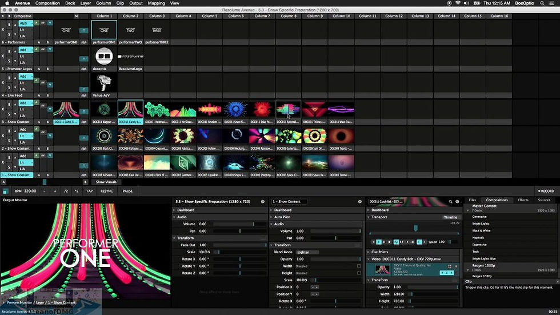The width and height of the screenshot is (560, 315).
Task: Click the T transition button on layer 6 Performers
Action: pyautogui.click(x=84, y=30)
